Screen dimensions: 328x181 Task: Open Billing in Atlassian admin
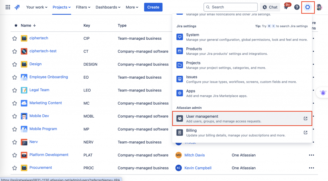[242, 133]
